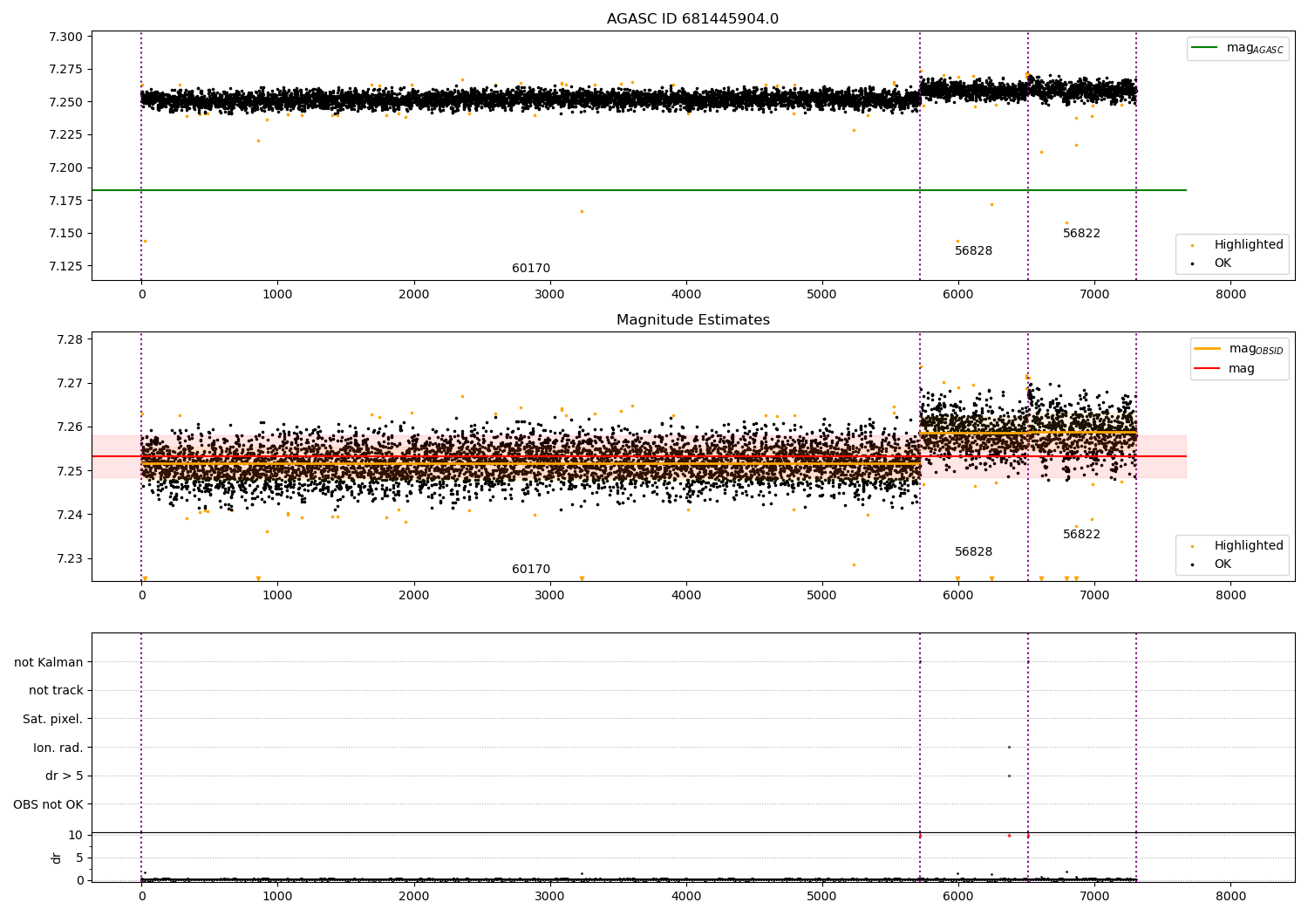Click the green mag AGASC legend line

click(1205, 48)
